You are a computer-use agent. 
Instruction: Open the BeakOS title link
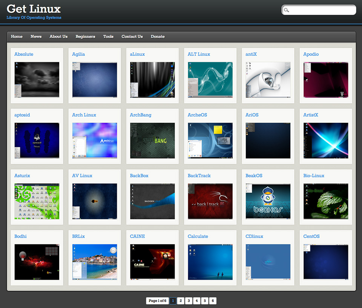coord(254,175)
